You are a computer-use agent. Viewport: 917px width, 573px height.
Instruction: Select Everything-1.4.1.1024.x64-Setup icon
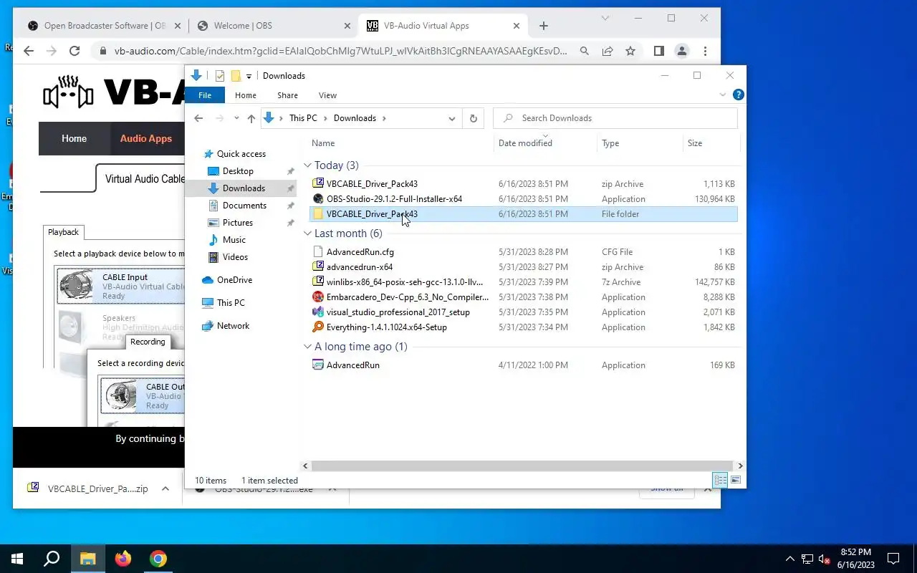point(319,327)
